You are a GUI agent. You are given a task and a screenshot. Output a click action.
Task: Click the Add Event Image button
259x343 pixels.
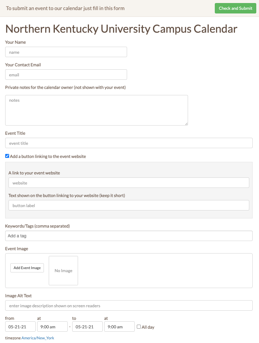pos(27,268)
